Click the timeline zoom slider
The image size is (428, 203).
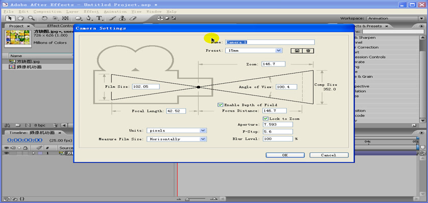pos(188,199)
